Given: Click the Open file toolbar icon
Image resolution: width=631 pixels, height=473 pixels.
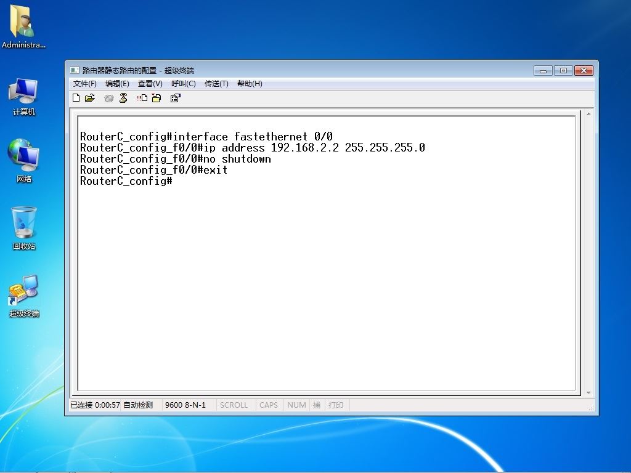Looking at the screenshot, I should pyautogui.click(x=90, y=98).
